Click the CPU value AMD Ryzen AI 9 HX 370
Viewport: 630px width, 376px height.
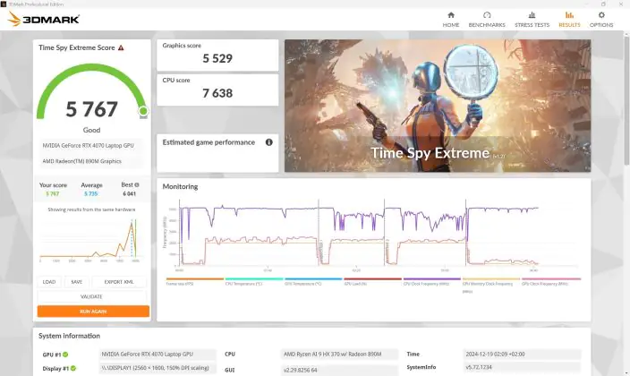point(339,355)
